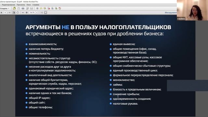Image resolution: width=208 pixels, height=117 pixels.
Task: Go to the next page arrow
Action: click(x=1, y=12)
